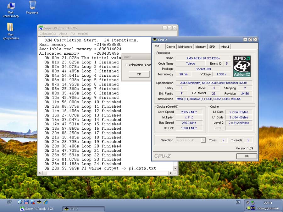Click the HT Link 1020.1 MHz value
Image resolution: width=283 pixels, height=212 pixels.
tap(189, 128)
